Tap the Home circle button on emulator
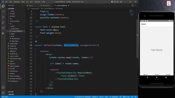The height and width of the screenshot is (98, 175). (x=157, y=77)
